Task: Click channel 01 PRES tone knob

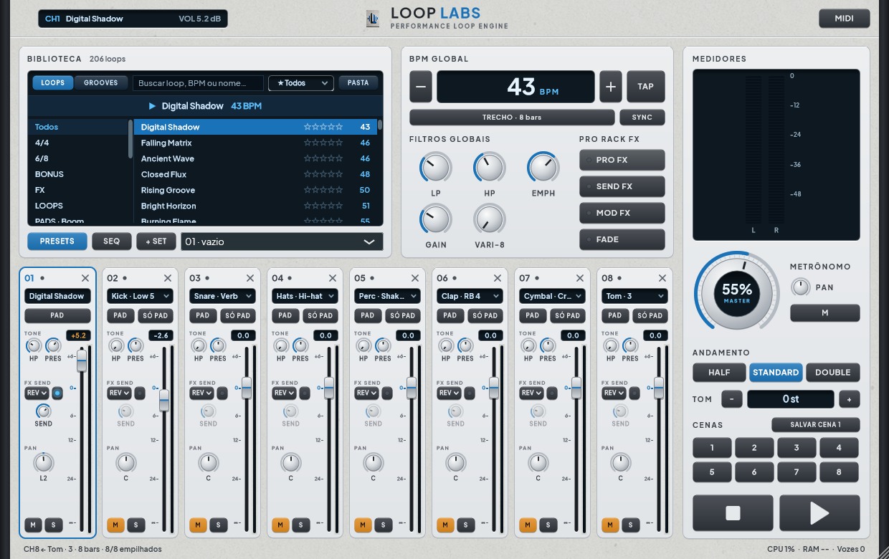Action: coord(53,346)
